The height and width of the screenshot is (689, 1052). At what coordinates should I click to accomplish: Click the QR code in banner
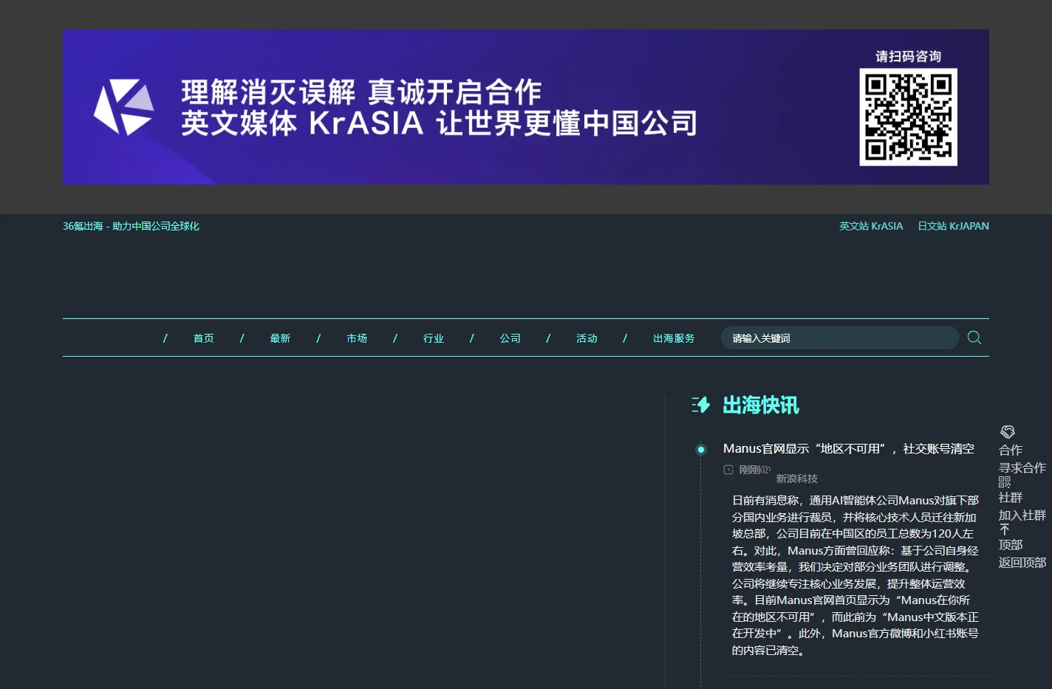[908, 117]
